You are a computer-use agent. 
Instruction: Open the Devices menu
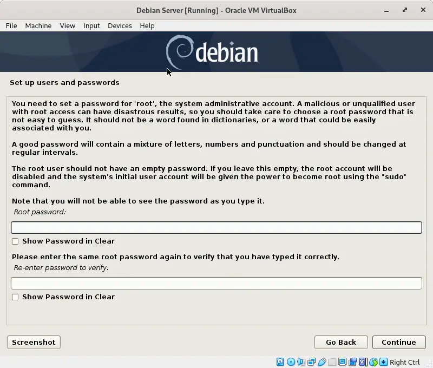coord(120,25)
